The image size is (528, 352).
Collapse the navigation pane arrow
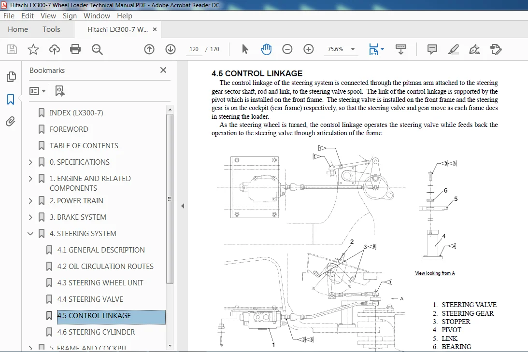pos(183,206)
